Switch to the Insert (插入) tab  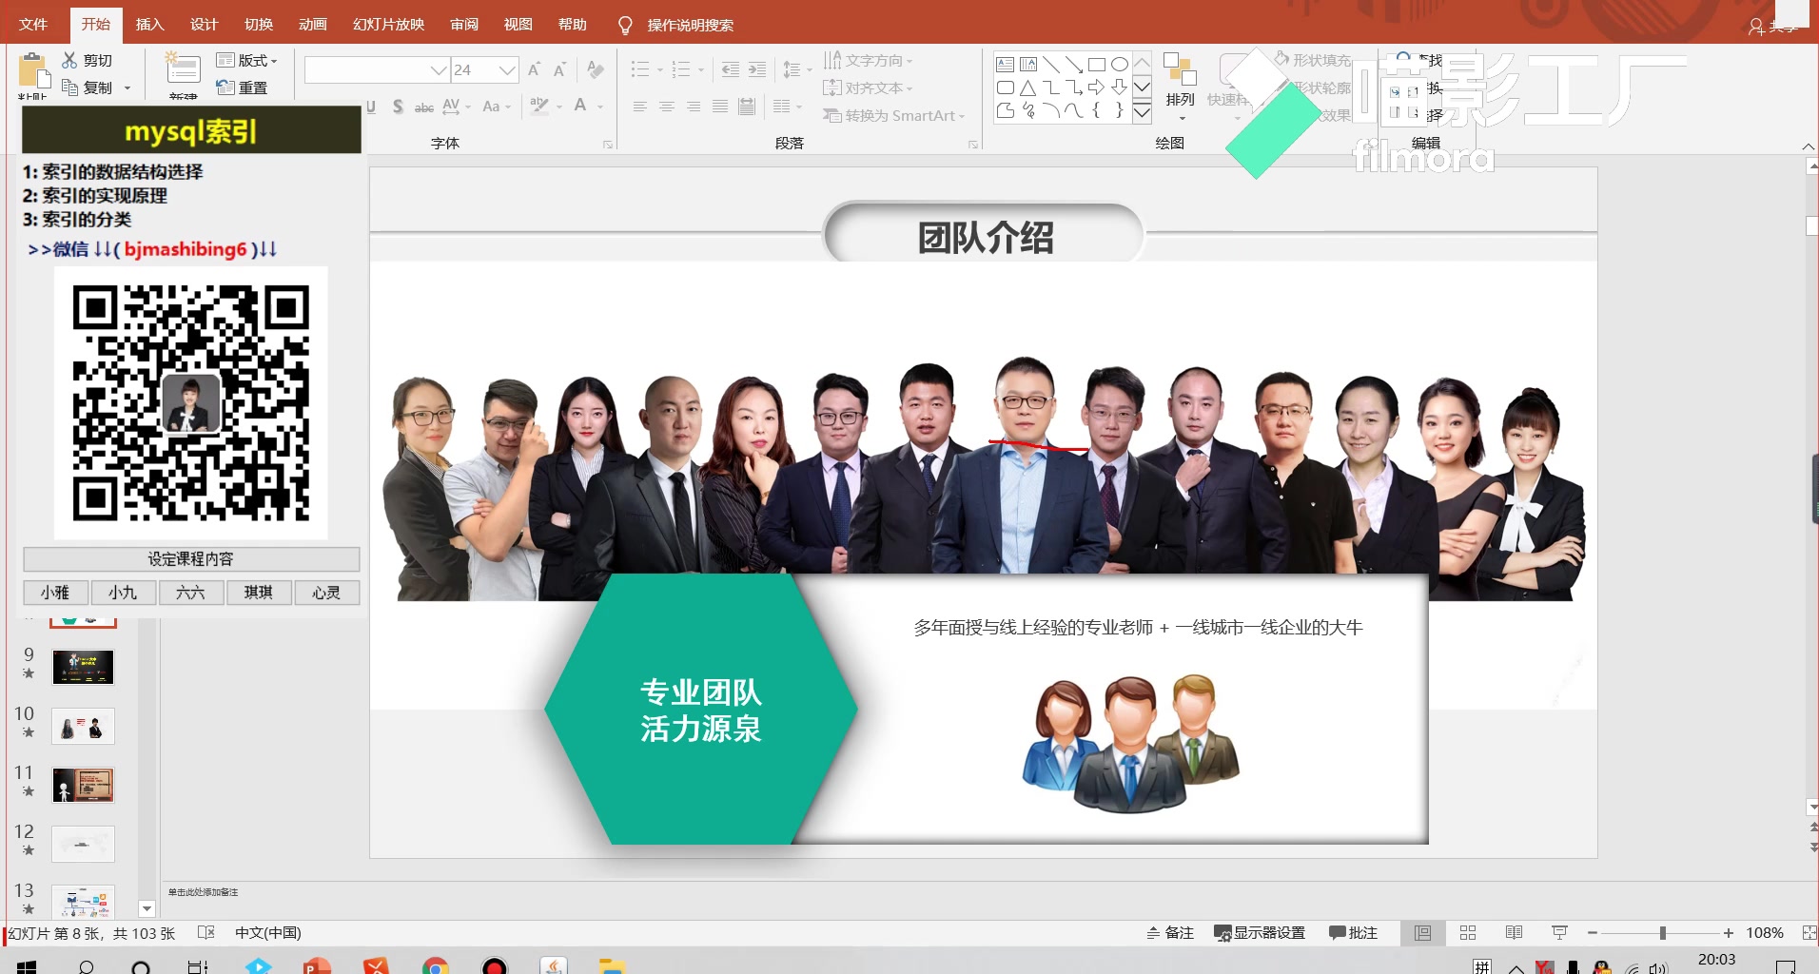[x=149, y=25]
